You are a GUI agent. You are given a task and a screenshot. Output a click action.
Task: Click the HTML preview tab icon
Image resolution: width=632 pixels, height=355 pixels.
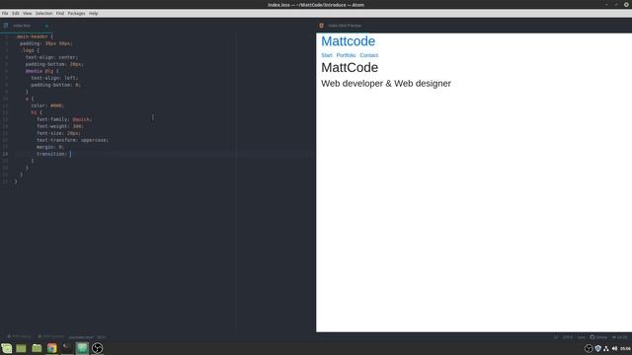point(321,26)
